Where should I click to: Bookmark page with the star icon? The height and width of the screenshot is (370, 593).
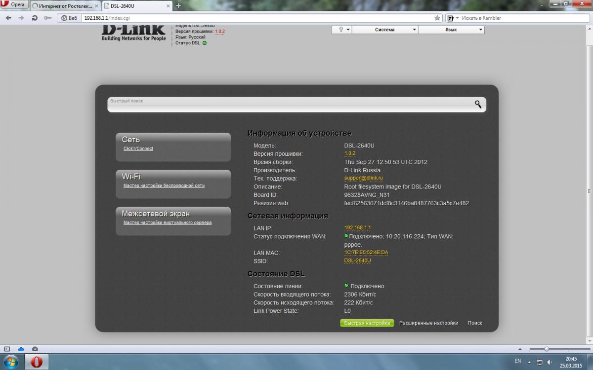point(437,18)
